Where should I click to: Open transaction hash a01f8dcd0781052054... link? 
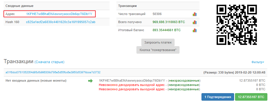click(53, 72)
